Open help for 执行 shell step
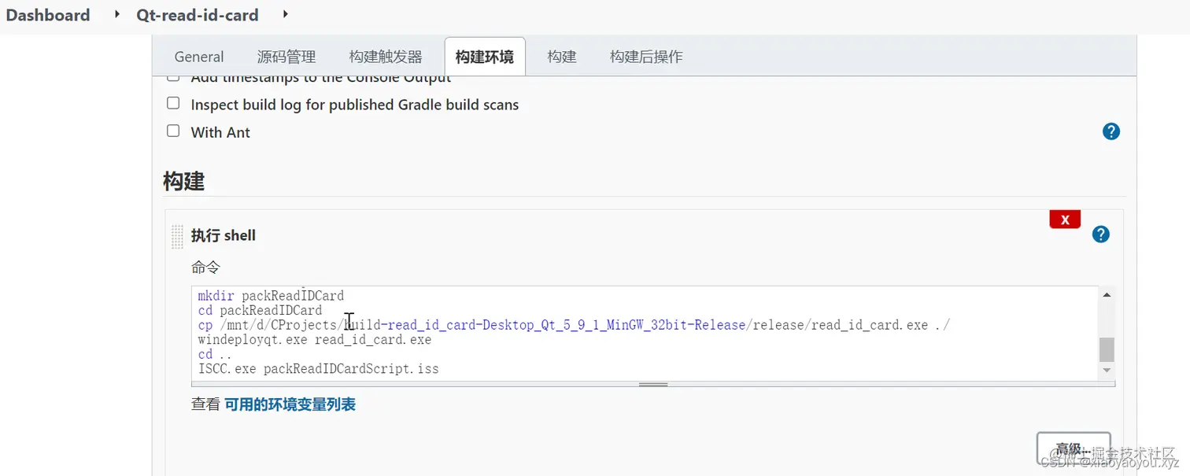 point(1100,234)
